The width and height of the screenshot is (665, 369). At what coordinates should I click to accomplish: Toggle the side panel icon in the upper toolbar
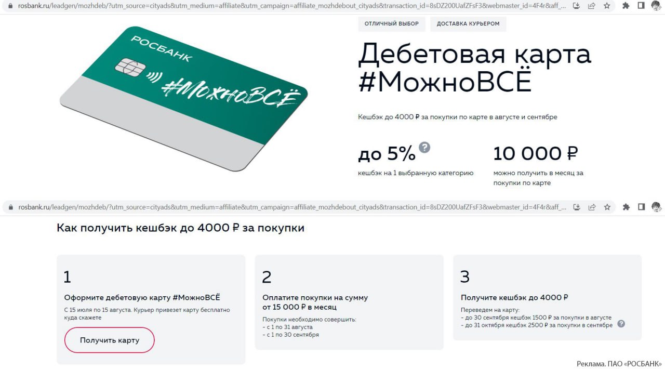(x=641, y=6)
